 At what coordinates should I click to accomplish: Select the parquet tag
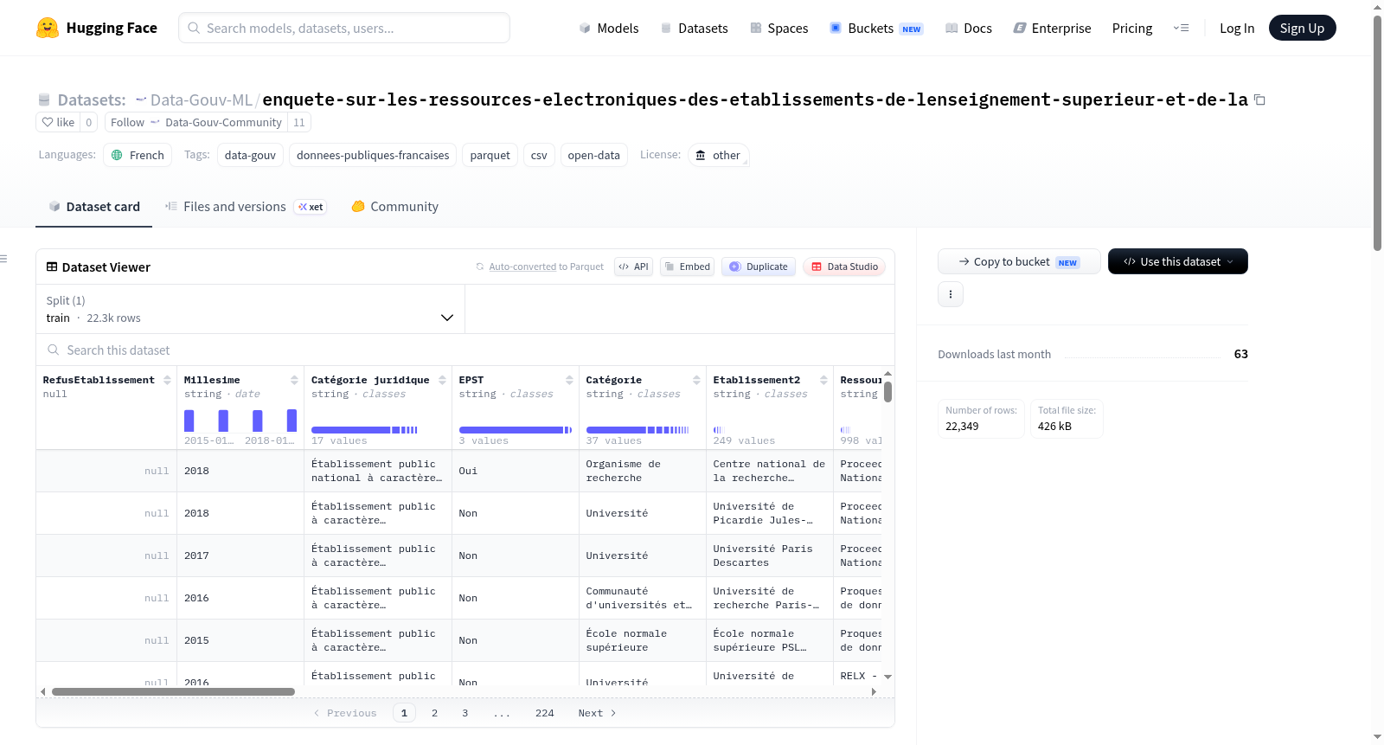(490, 155)
